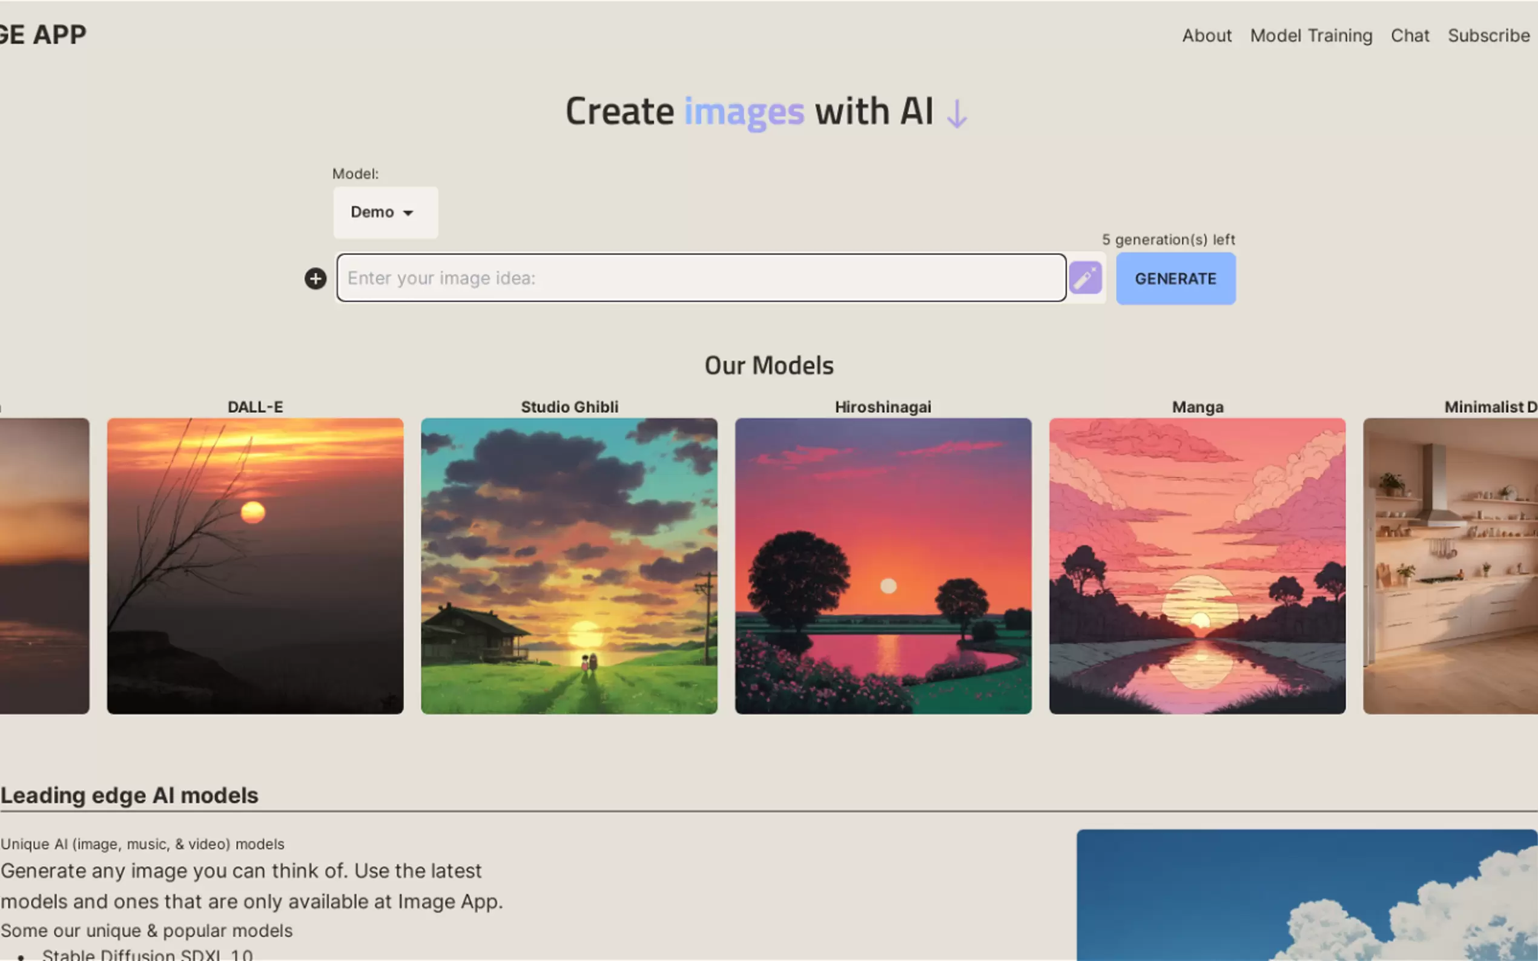The height and width of the screenshot is (961, 1538).
Task: Select the DALL-E model thumbnail
Action: pos(255,566)
